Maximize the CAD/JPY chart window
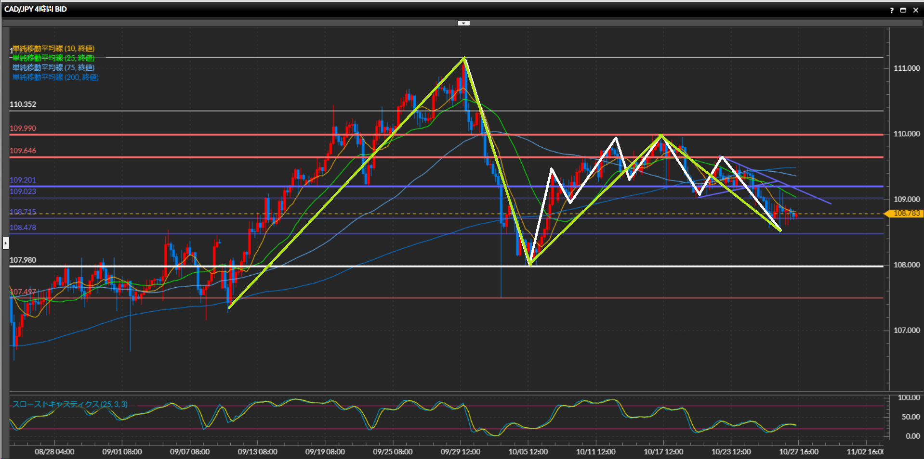The image size is (924, 459). coord(903,10)
